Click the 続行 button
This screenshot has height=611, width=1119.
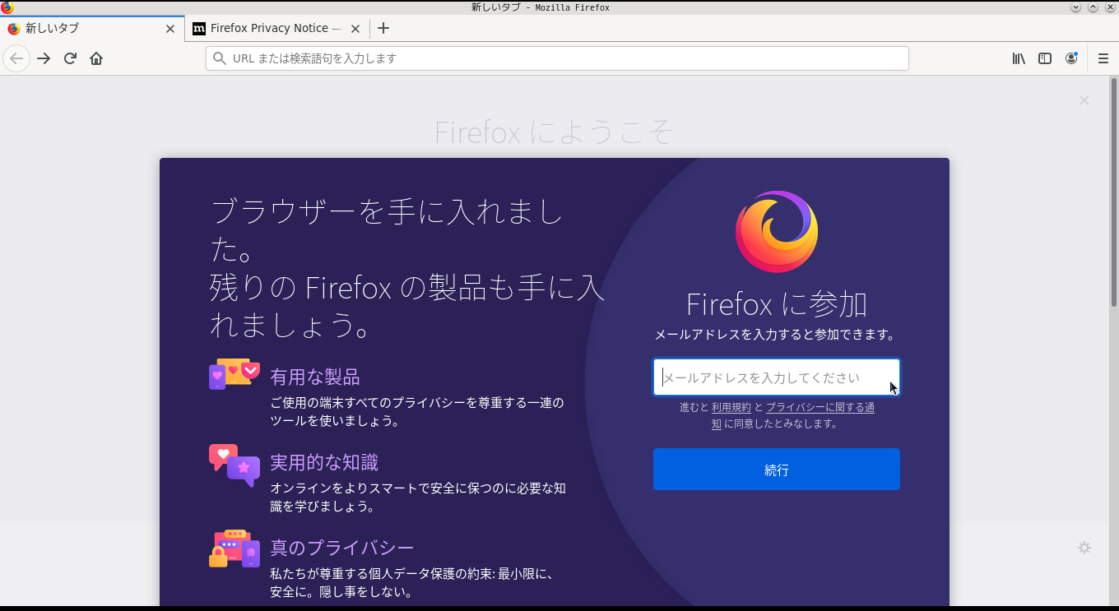tap(777, 470)
